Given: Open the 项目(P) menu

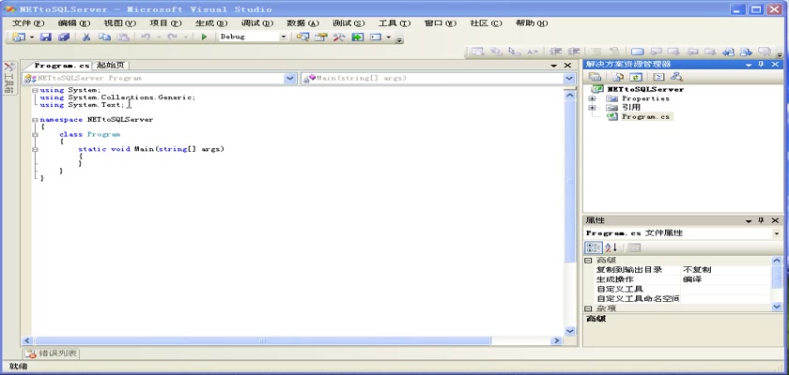Looking at the screenshot, I should pyautogui.click(x=165, y=23).
